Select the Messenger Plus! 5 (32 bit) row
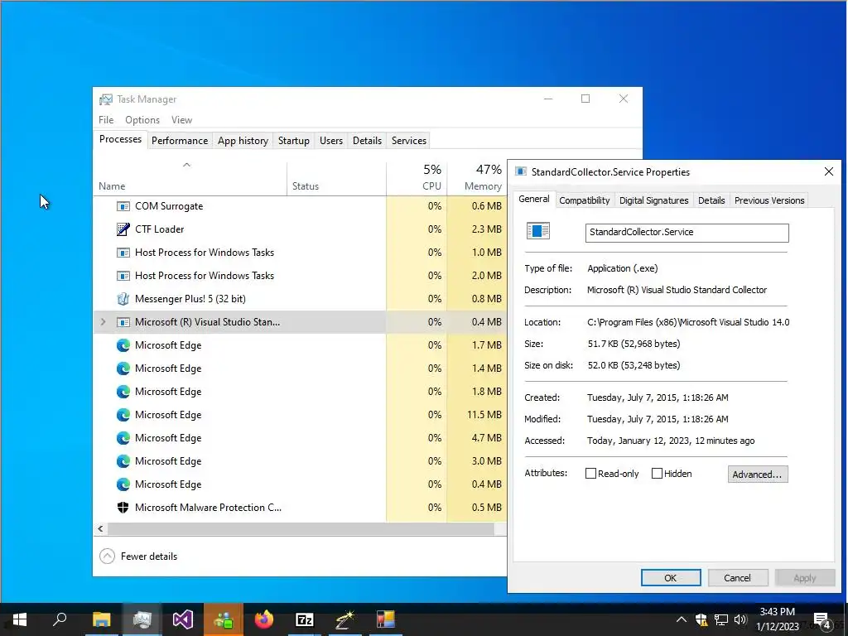 pyautogui.click(x=300, y=298)
